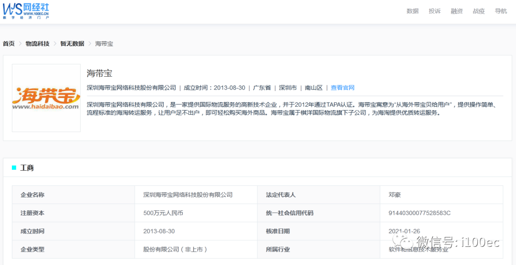Open the 导航 menu in the header
Image resolution: width=516 pixels, height=265 pixels.
501,11
